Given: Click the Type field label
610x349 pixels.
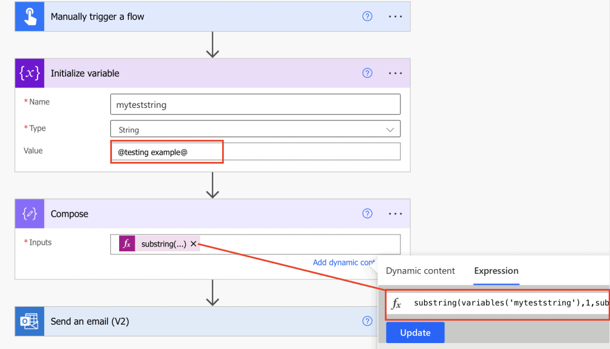Looking at the screenshot, I should point(37,129).
